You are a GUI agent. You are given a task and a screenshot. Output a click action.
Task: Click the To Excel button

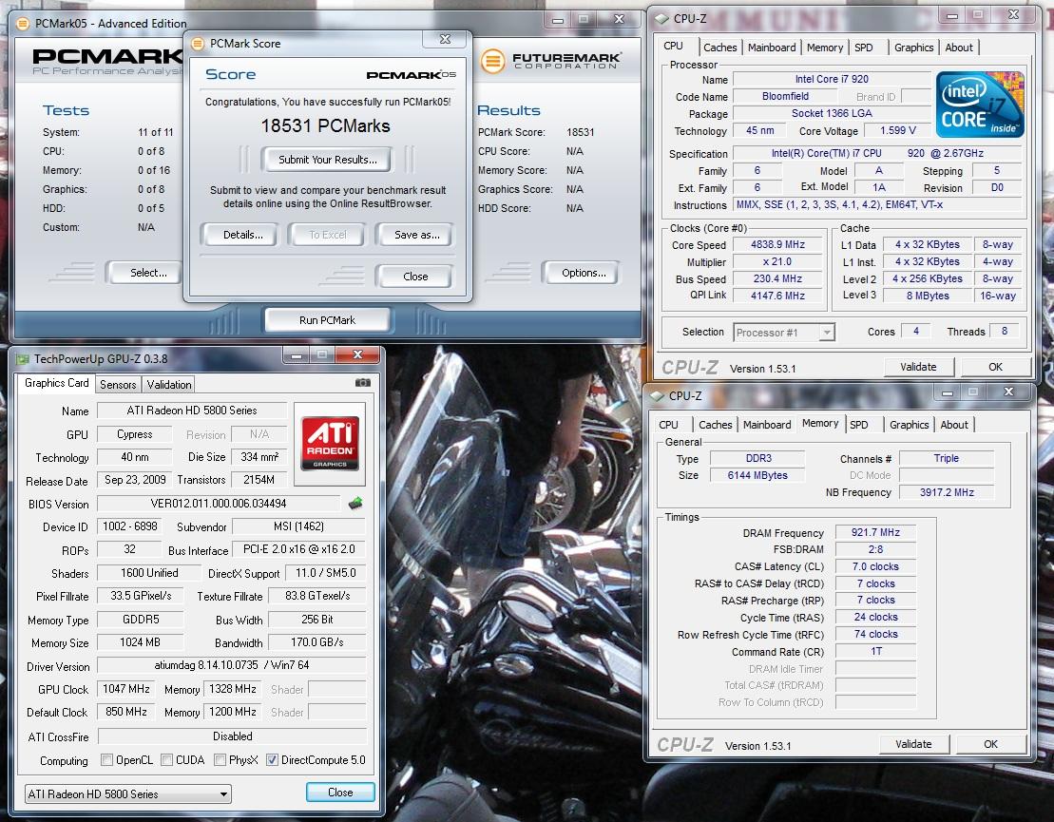[327, 235]
